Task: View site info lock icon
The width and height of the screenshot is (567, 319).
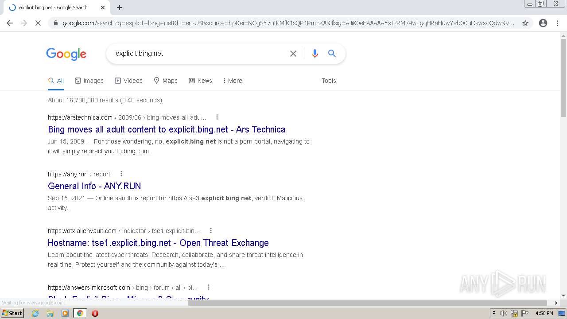Action: click(55, 23)
